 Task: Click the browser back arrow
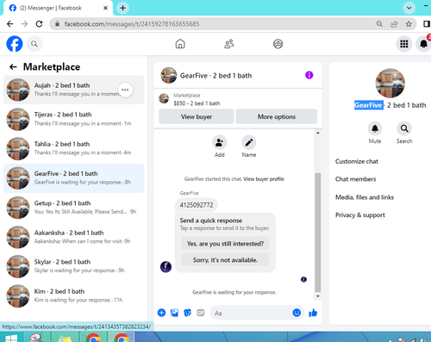[x=10, y=24]
